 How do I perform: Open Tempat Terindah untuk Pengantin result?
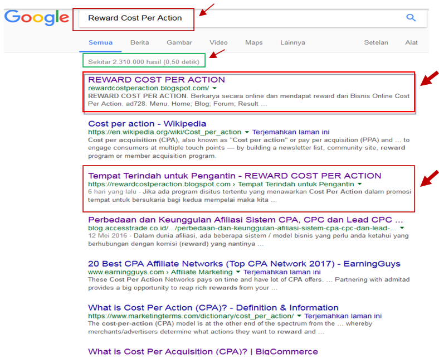tap(235, 176)
